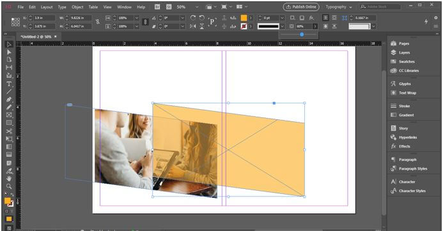Open the Type menu

click(x=62, y=7)
